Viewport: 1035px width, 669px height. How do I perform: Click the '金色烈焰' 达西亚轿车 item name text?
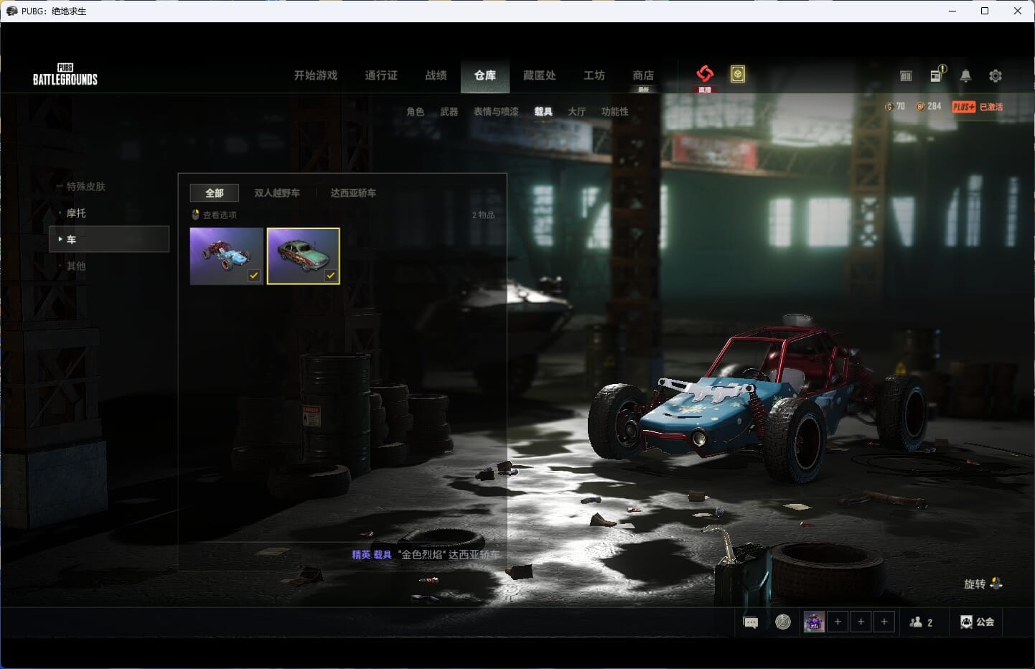(x=448, y=554)
